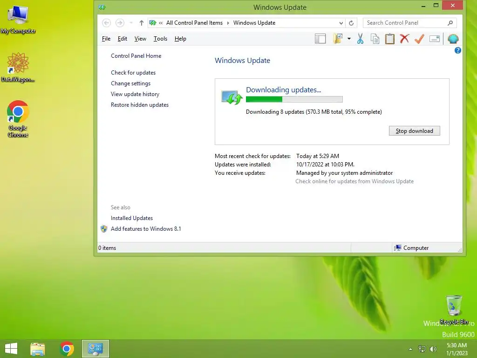This screenshot has width=477, height=358.
Task: Click the orange checkmark toolbar icon
Action: click(419, 39)
